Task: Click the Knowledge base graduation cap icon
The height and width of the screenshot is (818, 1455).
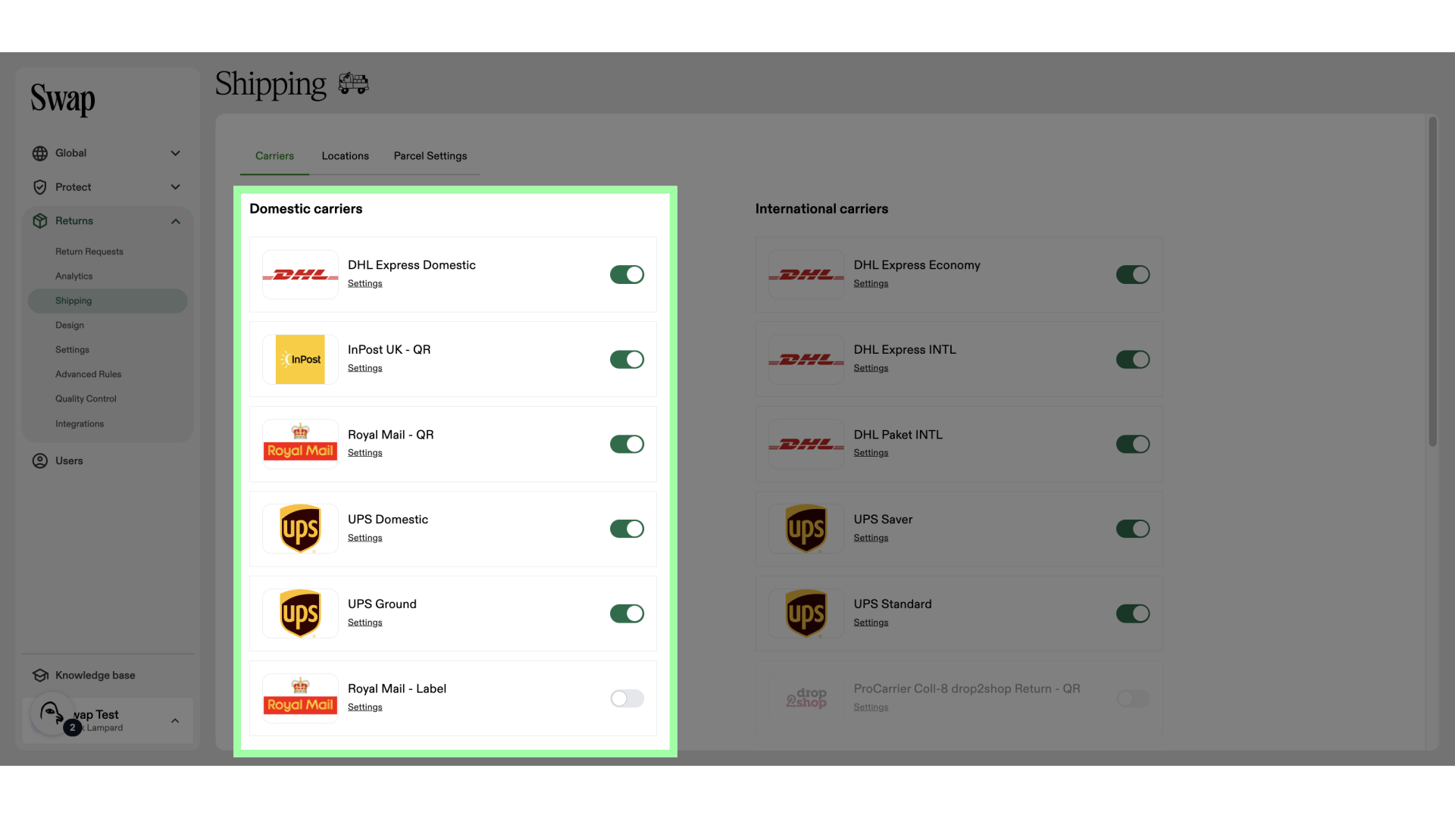Action: tap(40, 675)
